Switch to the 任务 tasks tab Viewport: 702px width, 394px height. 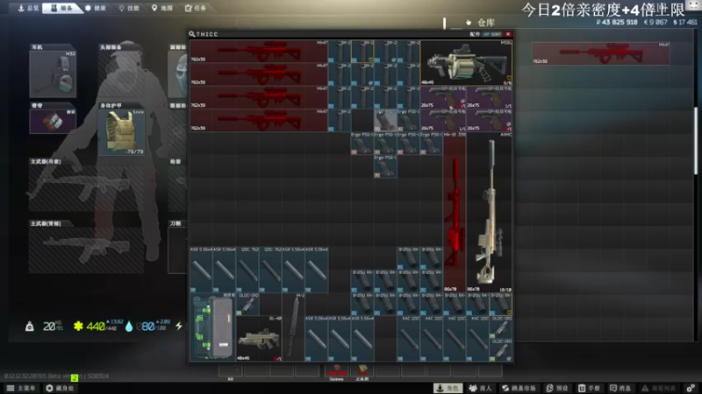click(x=196, y=8)
